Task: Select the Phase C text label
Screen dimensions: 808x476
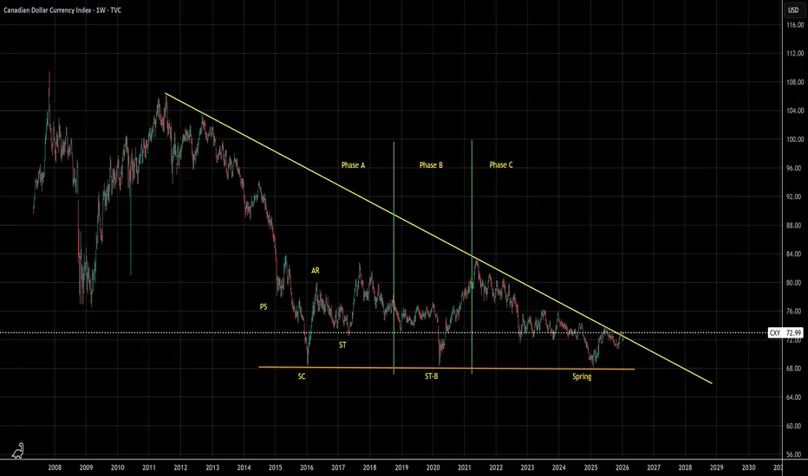Action: pos(501,165)
